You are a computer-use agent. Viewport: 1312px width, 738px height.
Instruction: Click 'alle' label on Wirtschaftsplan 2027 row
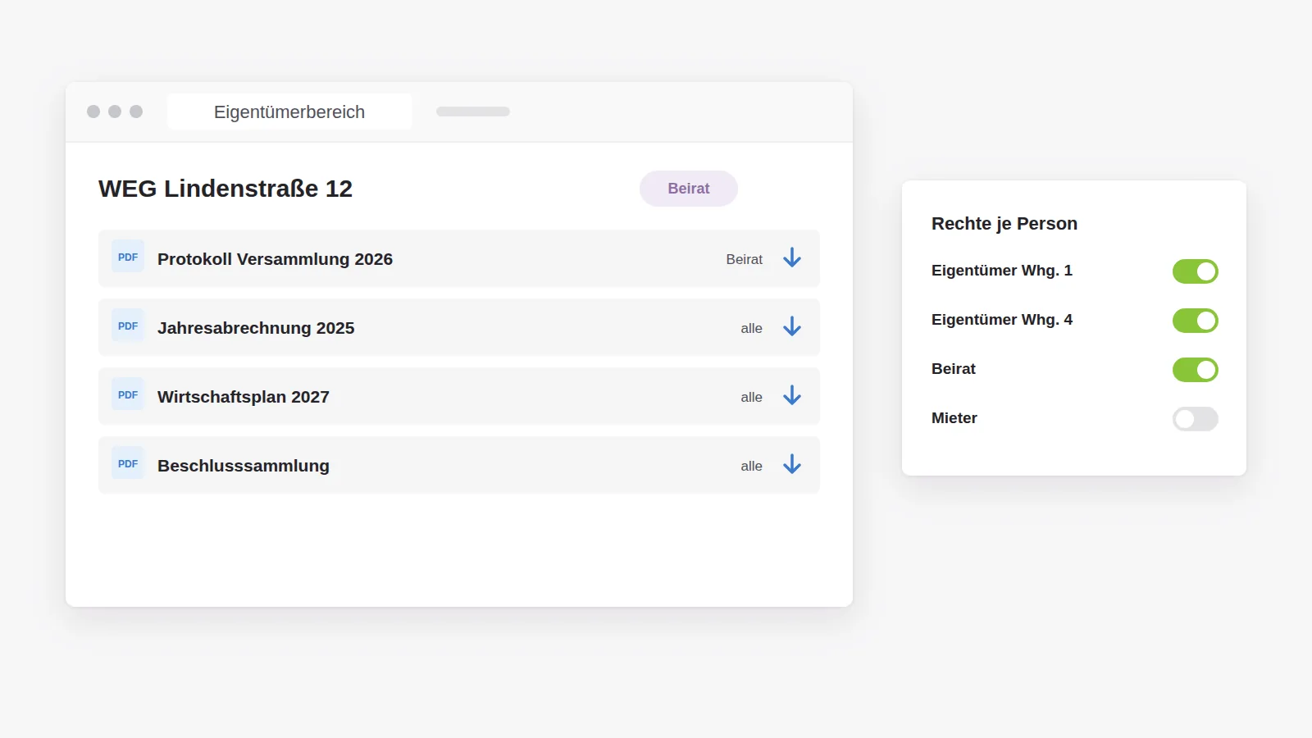[752, 397]
